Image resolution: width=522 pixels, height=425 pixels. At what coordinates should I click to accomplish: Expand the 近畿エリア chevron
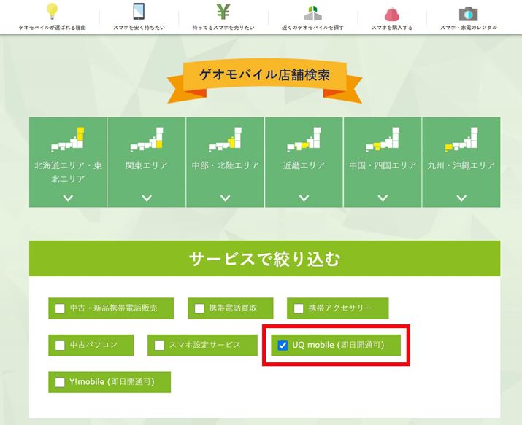tap(304, 198)
